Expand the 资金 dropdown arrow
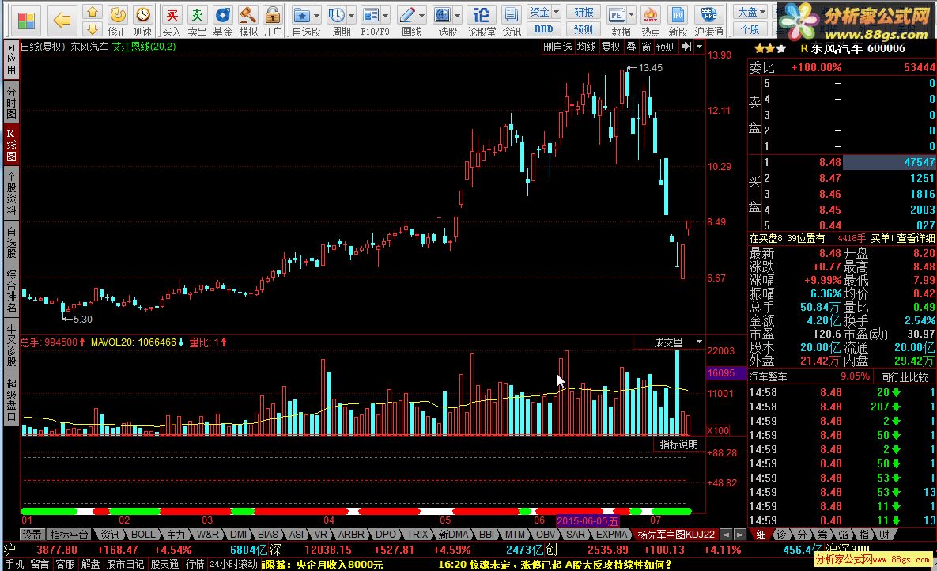The height and width of the screenshot is (571, 937). 556,12
